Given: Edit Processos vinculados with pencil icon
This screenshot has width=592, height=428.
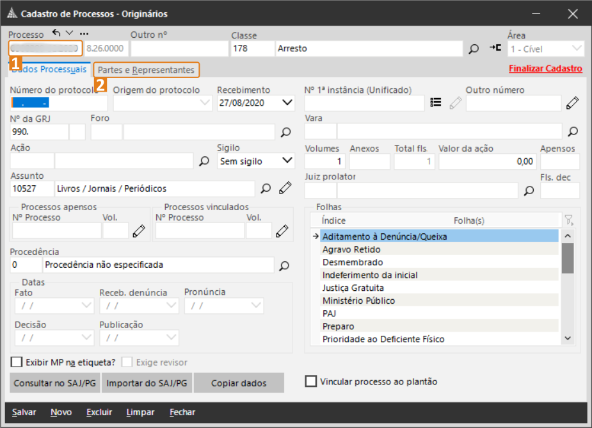Looking at the screenshot, I should [x=282, y=231].
